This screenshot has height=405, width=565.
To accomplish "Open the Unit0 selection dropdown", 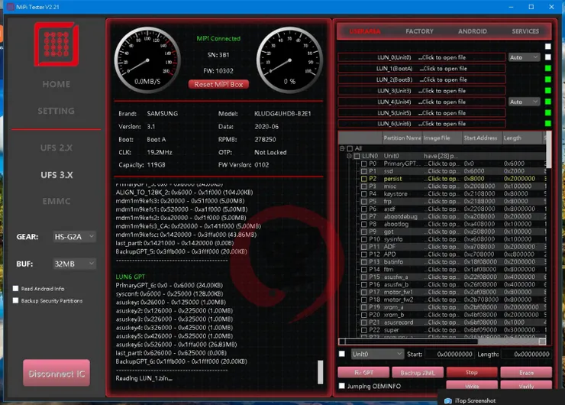I will (377, 354).
